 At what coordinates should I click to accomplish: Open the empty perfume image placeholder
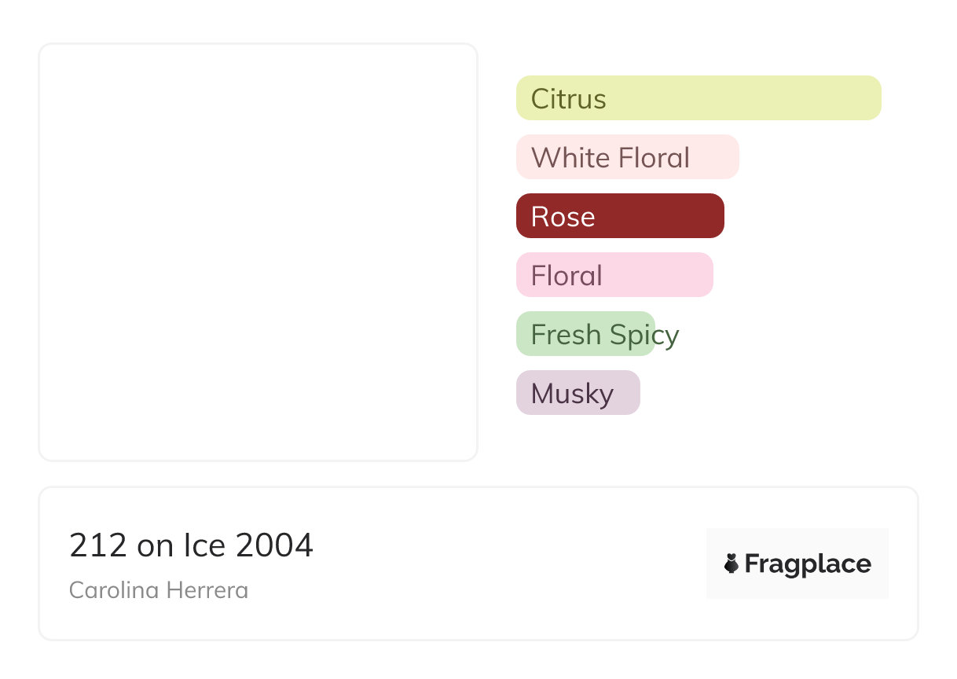pos(258,251)
